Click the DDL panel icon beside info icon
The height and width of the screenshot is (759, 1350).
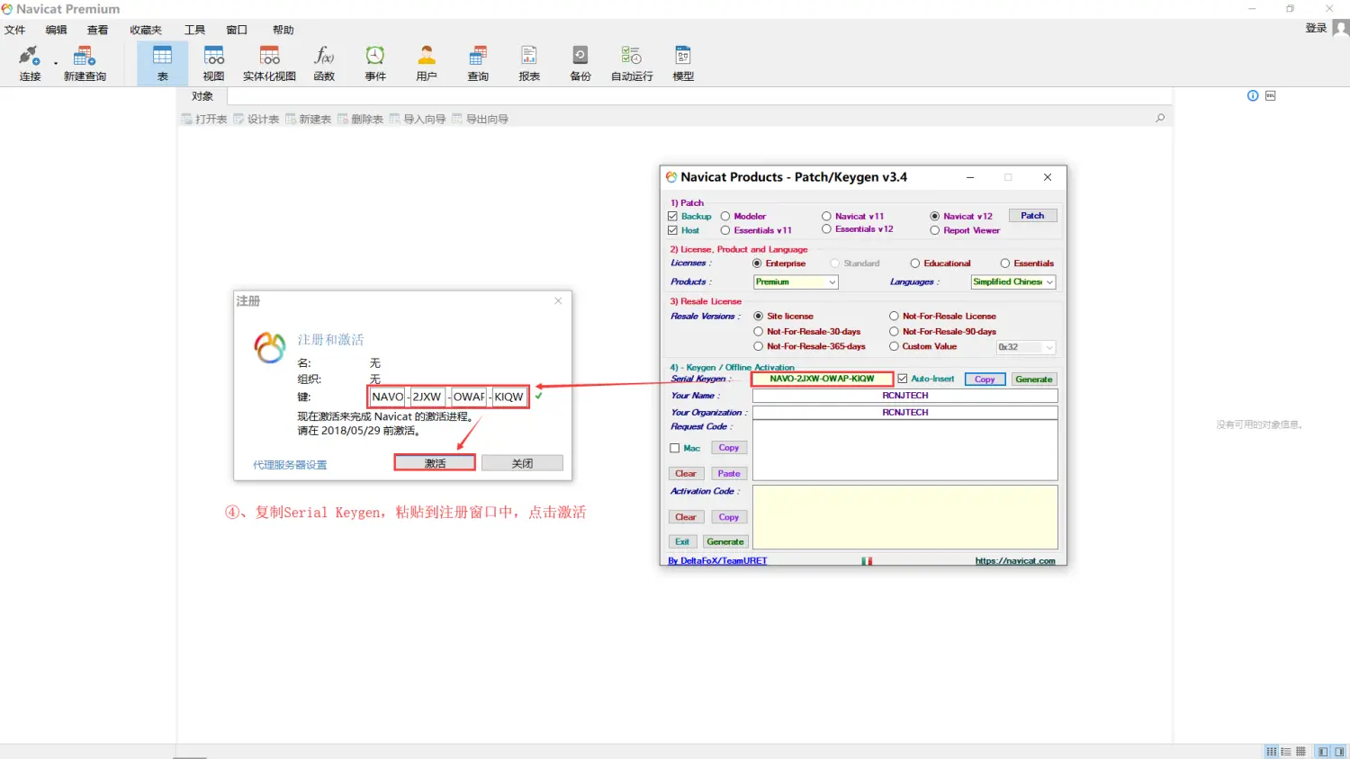1271,95
